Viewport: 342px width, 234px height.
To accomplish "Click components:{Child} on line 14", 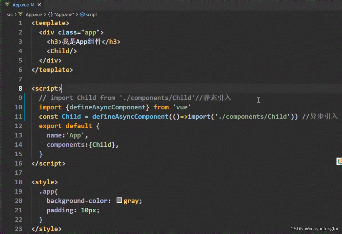I will tap(82, 145).
